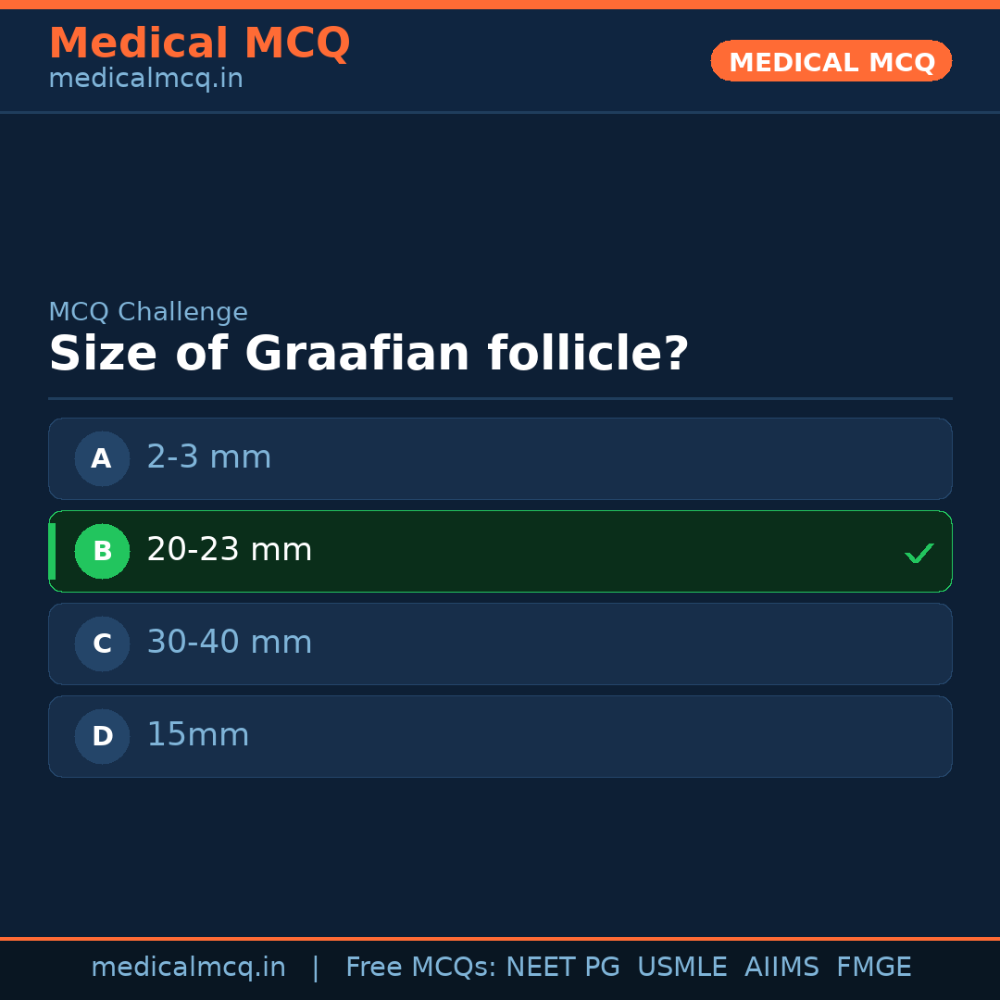Choose the "20-23 mm" answer text
The image size is (1000, 1000).
(x=230, y=550)
